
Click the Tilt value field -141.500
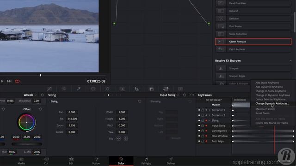[72, 119]
